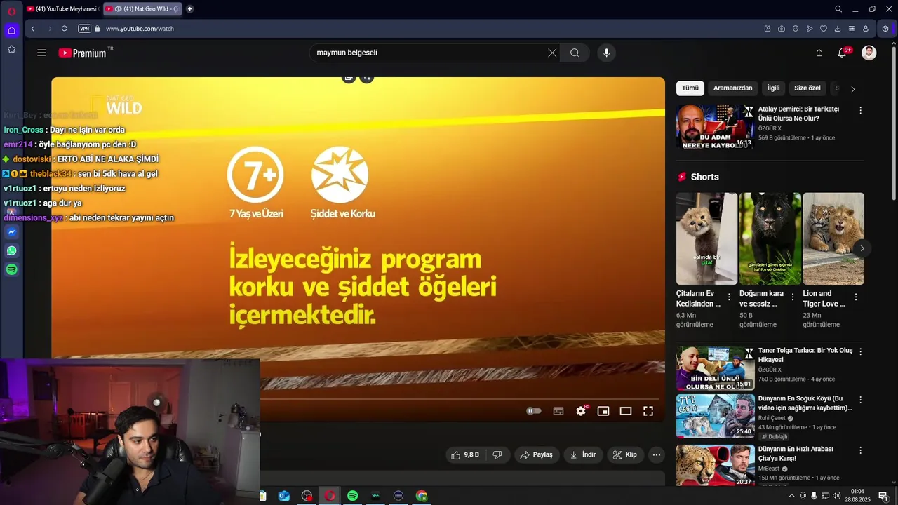
Task: Open Opera ad blocker shield icon
Action: click(796, 29)
